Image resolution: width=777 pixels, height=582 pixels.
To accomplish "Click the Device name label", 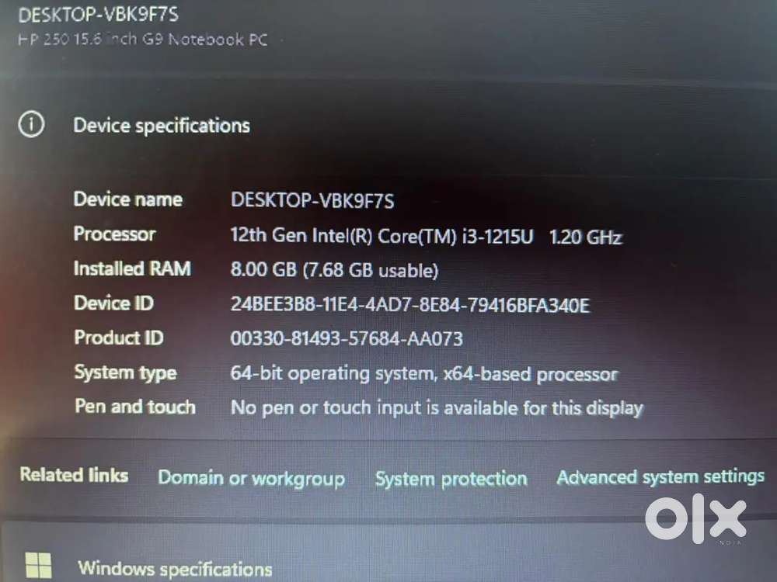I will [x=128, y=199].
